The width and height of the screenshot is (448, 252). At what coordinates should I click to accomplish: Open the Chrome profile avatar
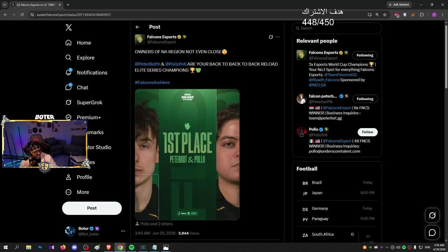tap(434, 15)
